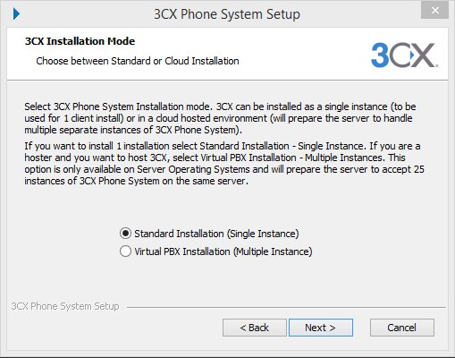455x358 pixels.
Task: Click the Virtual PBX Installation (Multiple Instance) label text
Action: click(223, 251)
